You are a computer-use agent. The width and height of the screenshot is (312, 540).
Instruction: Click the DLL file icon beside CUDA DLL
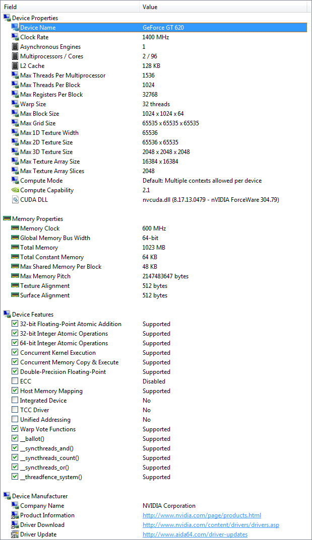click(x=15, y=200)
